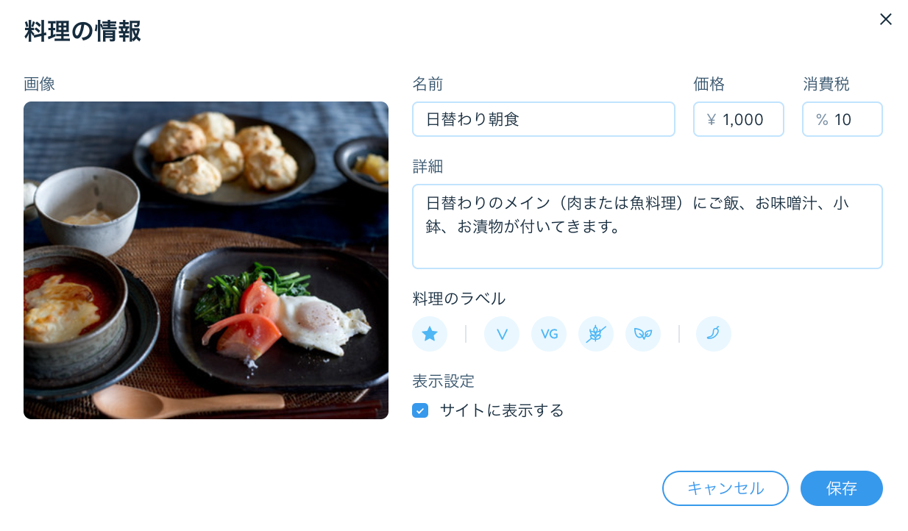Close the 料理の情報 dialog with X
This screenshot has width=908, height=531.
[886, 19]
